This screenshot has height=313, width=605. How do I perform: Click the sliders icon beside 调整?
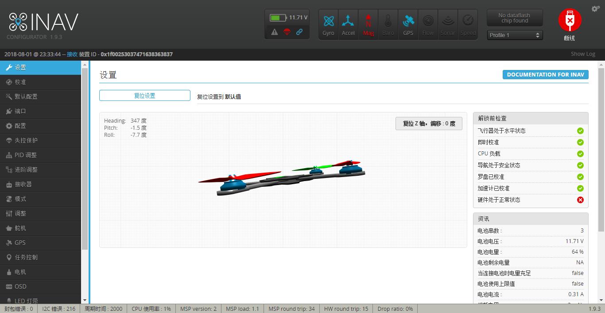pyautogui.click(x=9, y=213)
